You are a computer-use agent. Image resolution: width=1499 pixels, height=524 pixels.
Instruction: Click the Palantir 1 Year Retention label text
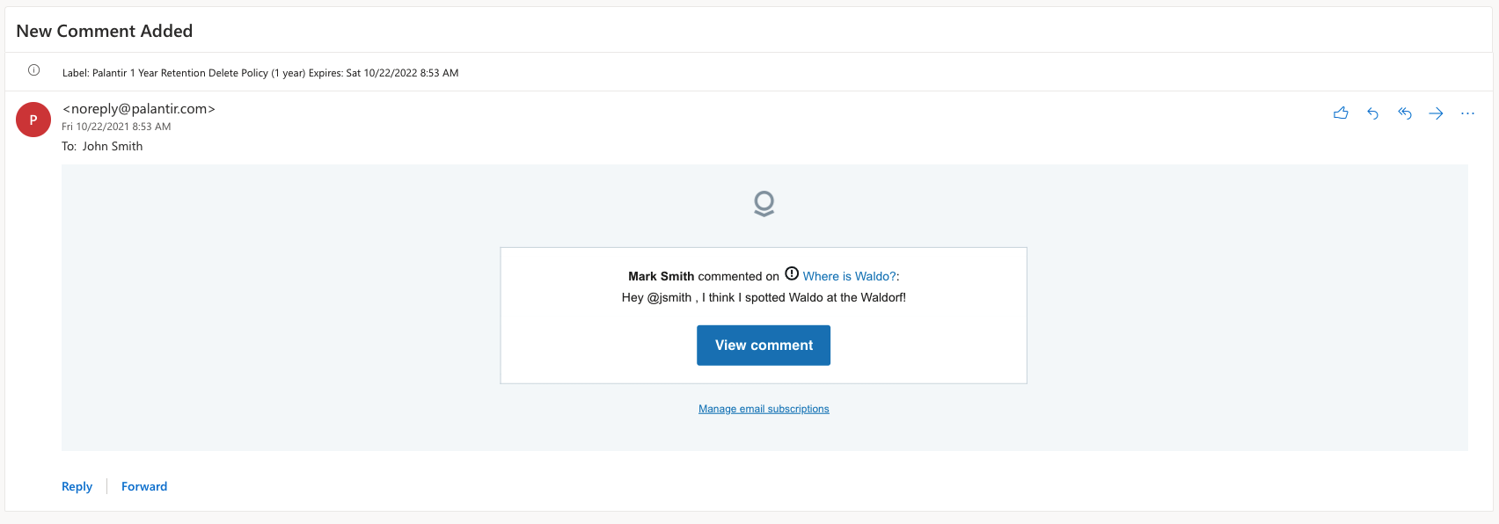(260, 73)
